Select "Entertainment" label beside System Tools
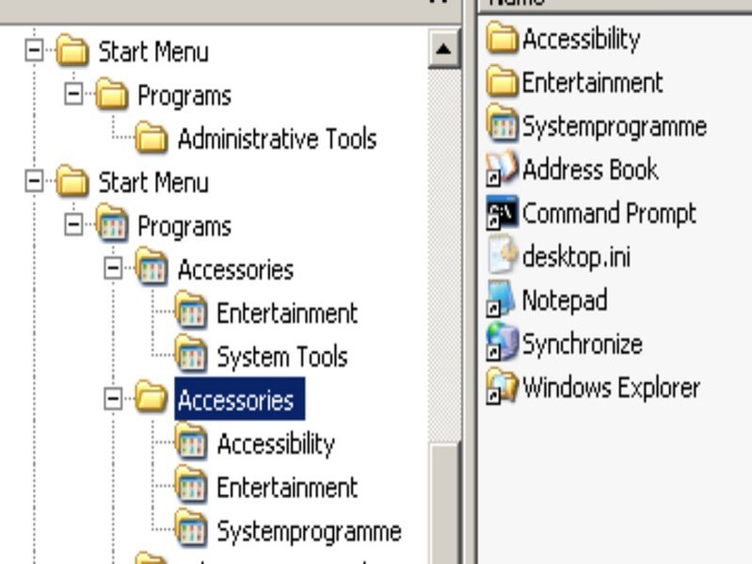Viewport: 752px width, 564px height. [x=287, y=314]
